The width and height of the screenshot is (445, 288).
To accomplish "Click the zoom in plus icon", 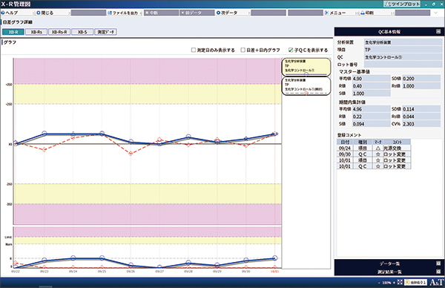I will click(x=394, y=283).
